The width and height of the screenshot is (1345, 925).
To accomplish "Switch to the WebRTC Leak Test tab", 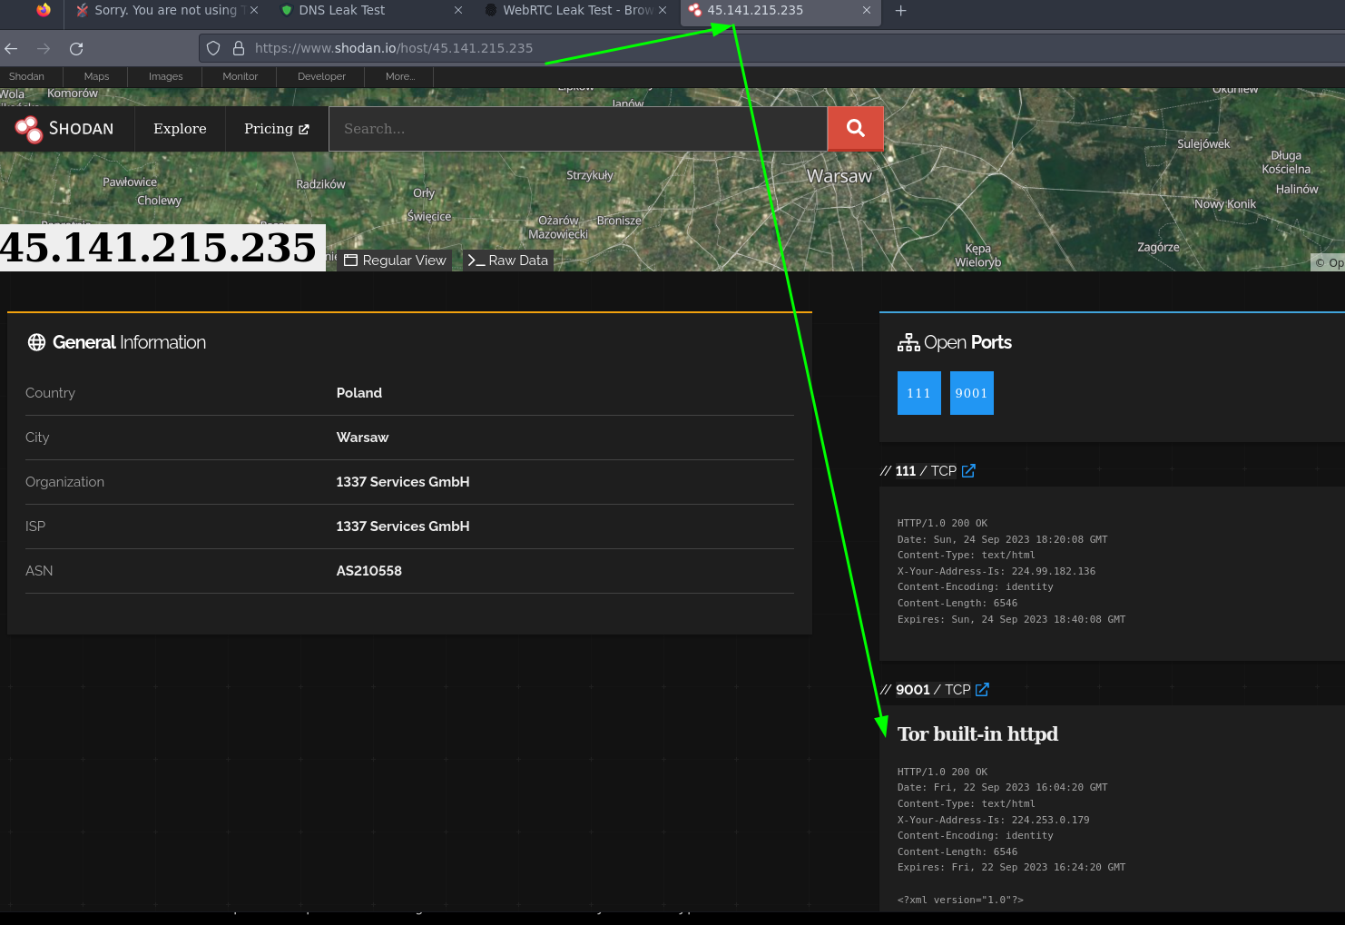I will click(x=576, y=10).
